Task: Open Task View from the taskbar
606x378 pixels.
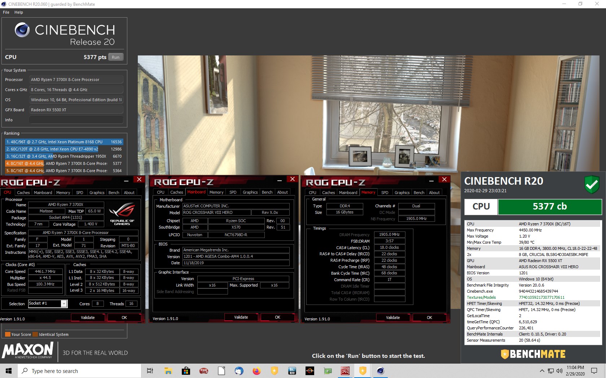Action: click(x=150, y=371)
